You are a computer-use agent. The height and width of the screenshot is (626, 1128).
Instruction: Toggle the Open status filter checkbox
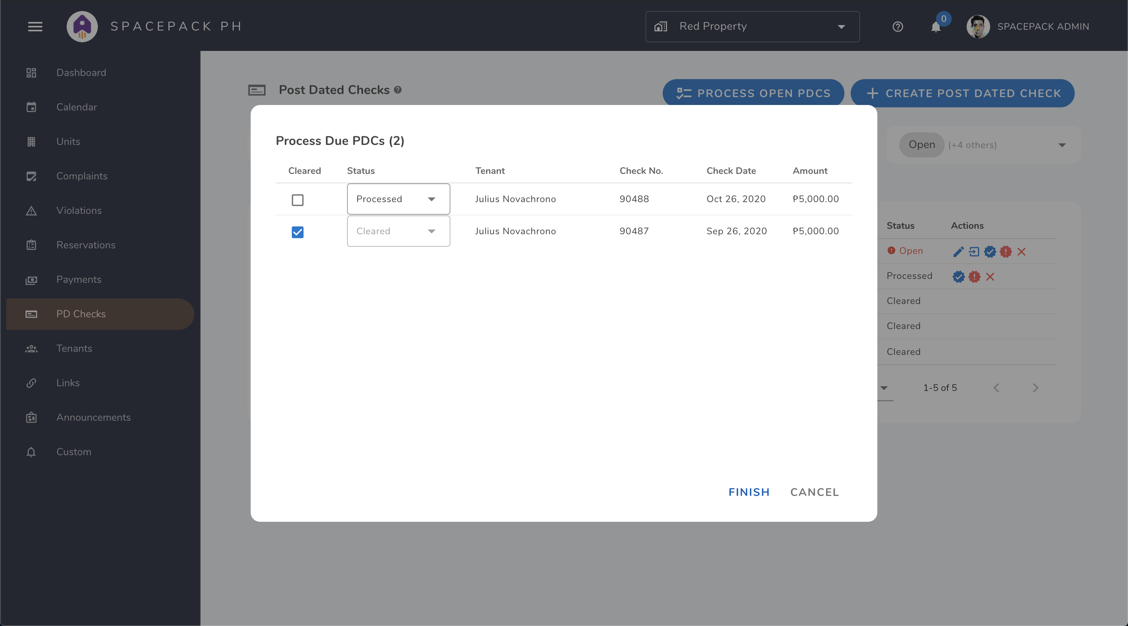point(922,144)
